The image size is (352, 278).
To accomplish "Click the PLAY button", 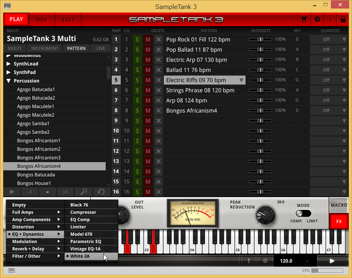I will (x=16, y=20).
